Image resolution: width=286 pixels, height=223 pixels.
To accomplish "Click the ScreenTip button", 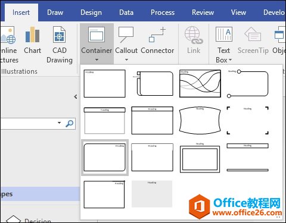I will coord(253,40).
